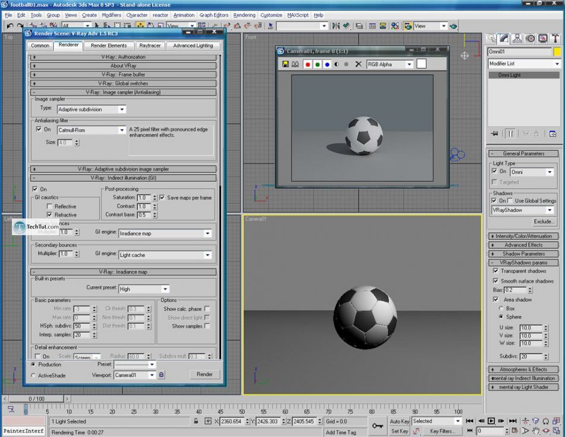Clear the rendered frame with X icon
The width and height of the screenshot is (565, 437).
click(358, 64)
